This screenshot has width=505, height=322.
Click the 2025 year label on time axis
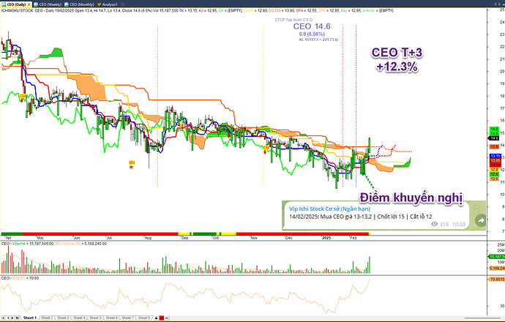tap(326, 238)
